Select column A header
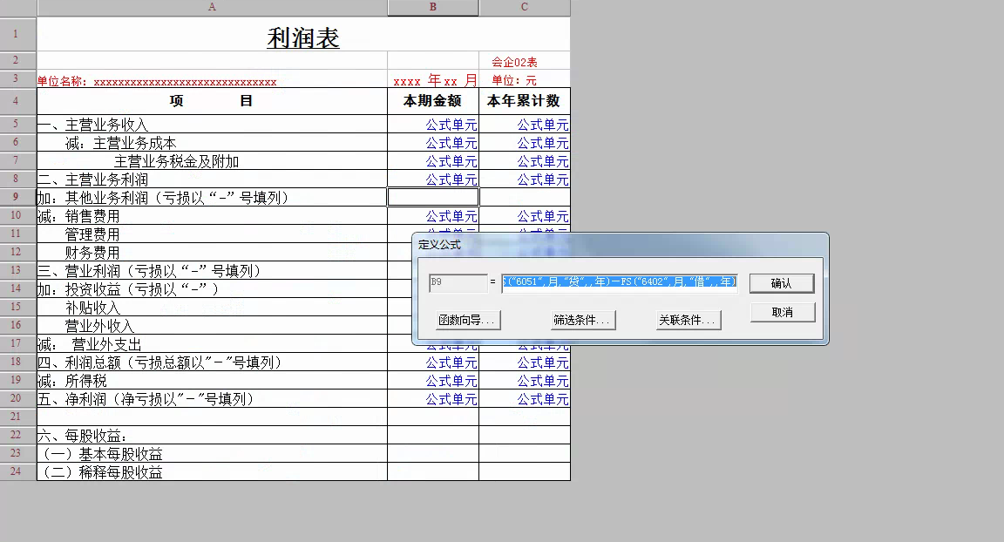Image resolution: width=1004 pixels, height=542 pixels. [x=212, y=7]
